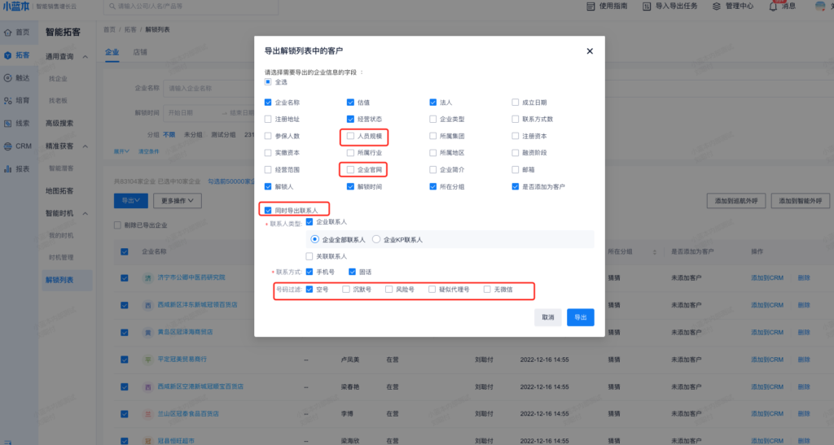834x445 pixels.
Task: Click the 首页 home icon in sidebar
Action: click(x=8, y=33)
